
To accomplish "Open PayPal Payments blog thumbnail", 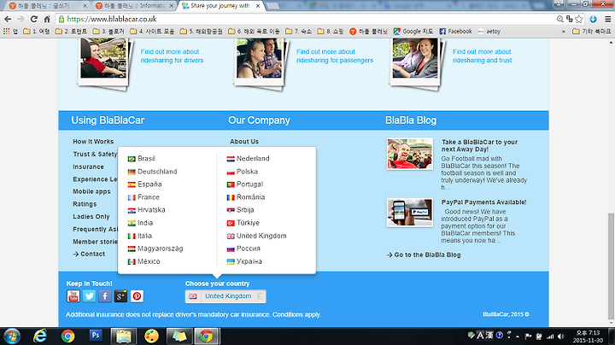I will (x=410, y=213).
